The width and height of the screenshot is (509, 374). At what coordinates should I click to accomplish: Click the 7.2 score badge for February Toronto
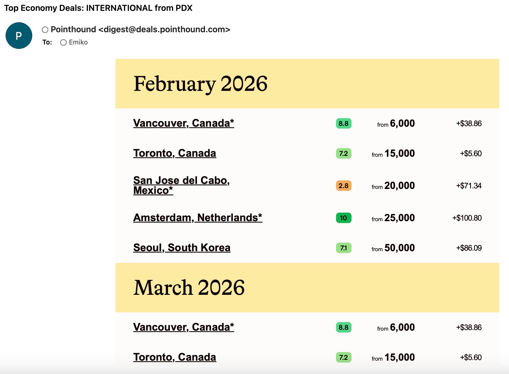[x=344, y=153]
